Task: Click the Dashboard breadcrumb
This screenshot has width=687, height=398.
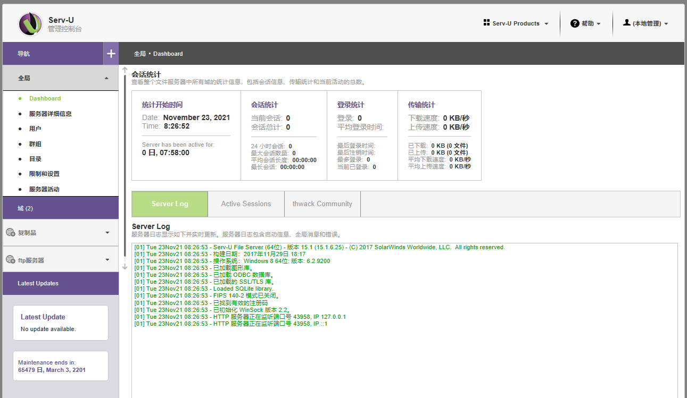Action: click(x=168, y=54)
